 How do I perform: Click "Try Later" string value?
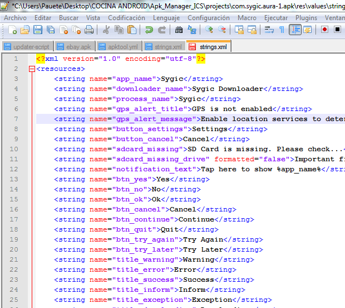pyautogui.click(x=203, y=249)
